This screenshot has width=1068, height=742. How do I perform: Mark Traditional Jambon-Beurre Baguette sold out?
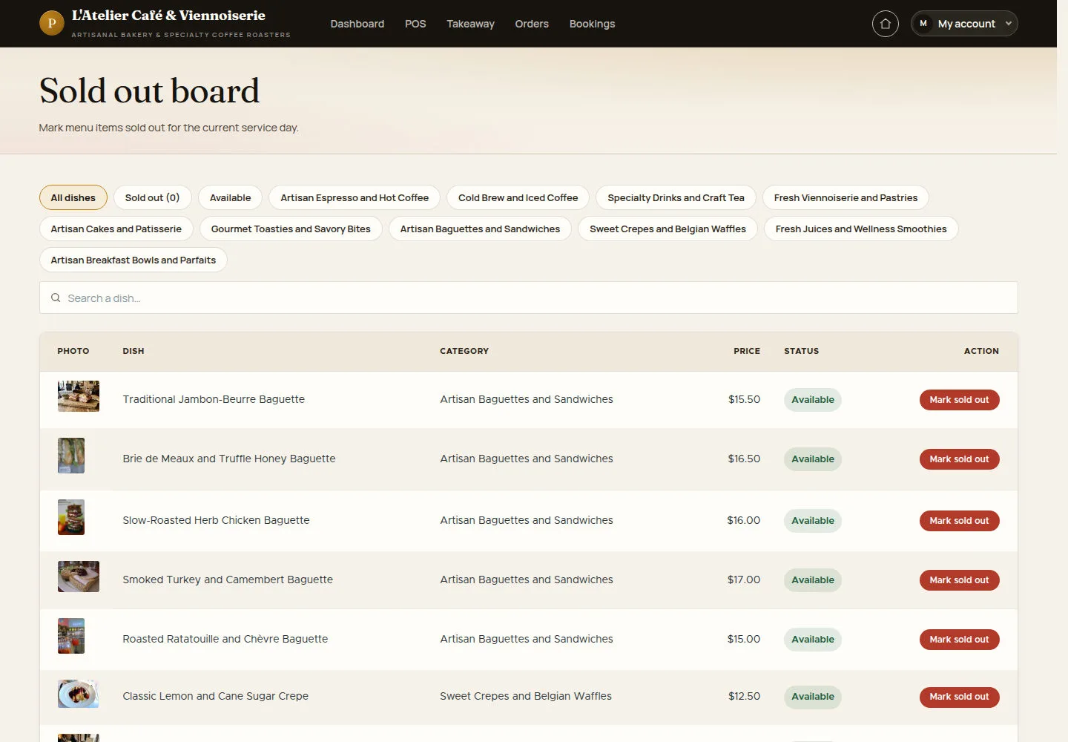click(959, 400)
